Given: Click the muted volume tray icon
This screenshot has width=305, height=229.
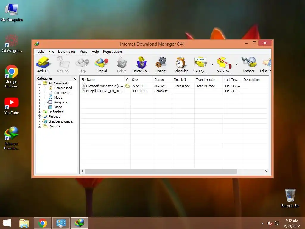Looking at the screenshot, I should [270, 223].
